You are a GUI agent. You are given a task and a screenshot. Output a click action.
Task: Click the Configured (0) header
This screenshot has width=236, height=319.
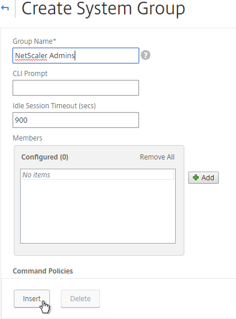pos(45,157)
